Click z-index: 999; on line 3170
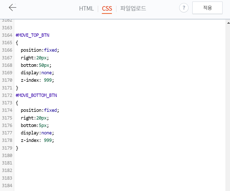Image resolution: width=230 pixels, height=191 pixels. tap(37, 80)
